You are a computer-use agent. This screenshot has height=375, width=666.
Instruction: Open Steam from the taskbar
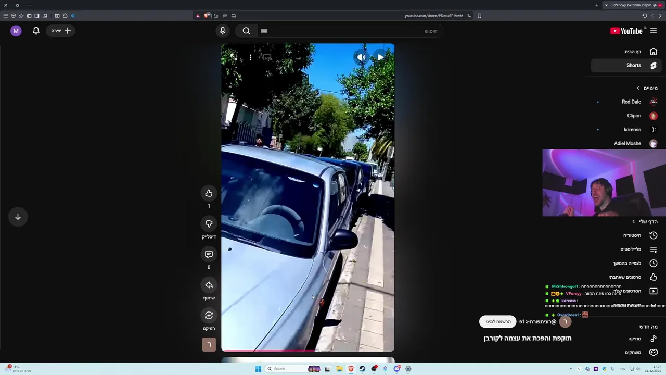coord(362,369)
